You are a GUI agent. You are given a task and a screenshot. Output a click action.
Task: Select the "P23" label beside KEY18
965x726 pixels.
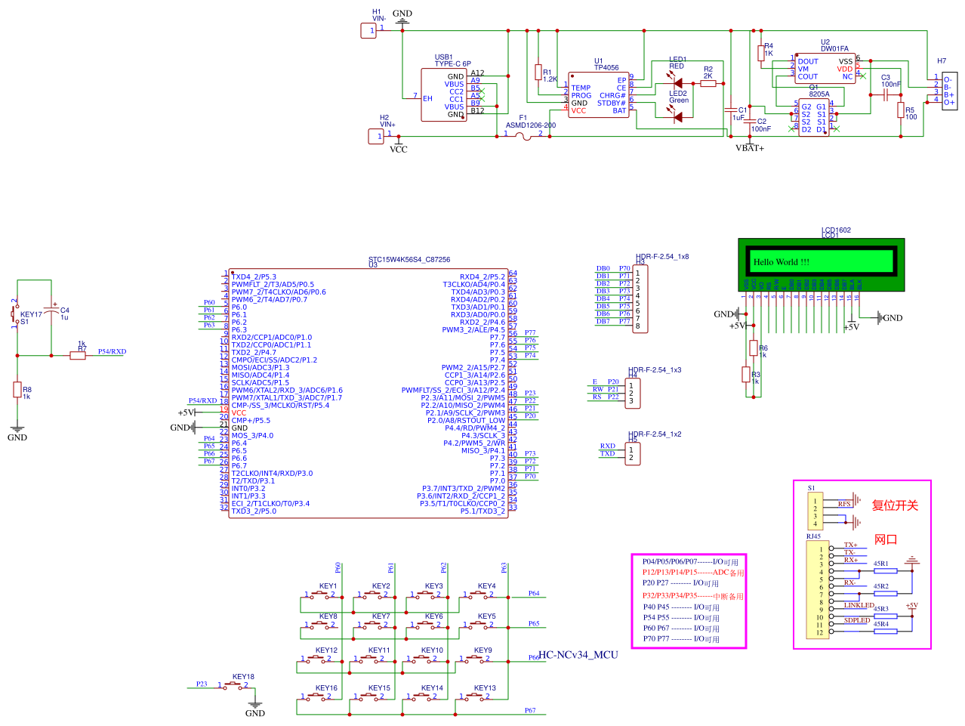202,684
